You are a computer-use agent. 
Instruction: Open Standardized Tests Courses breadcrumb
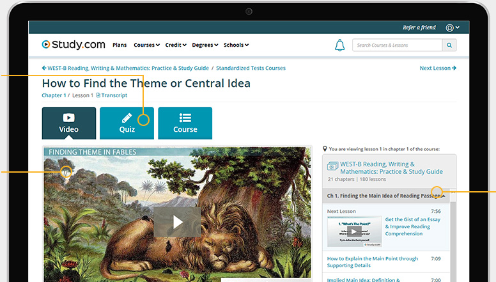click(251, 68)
